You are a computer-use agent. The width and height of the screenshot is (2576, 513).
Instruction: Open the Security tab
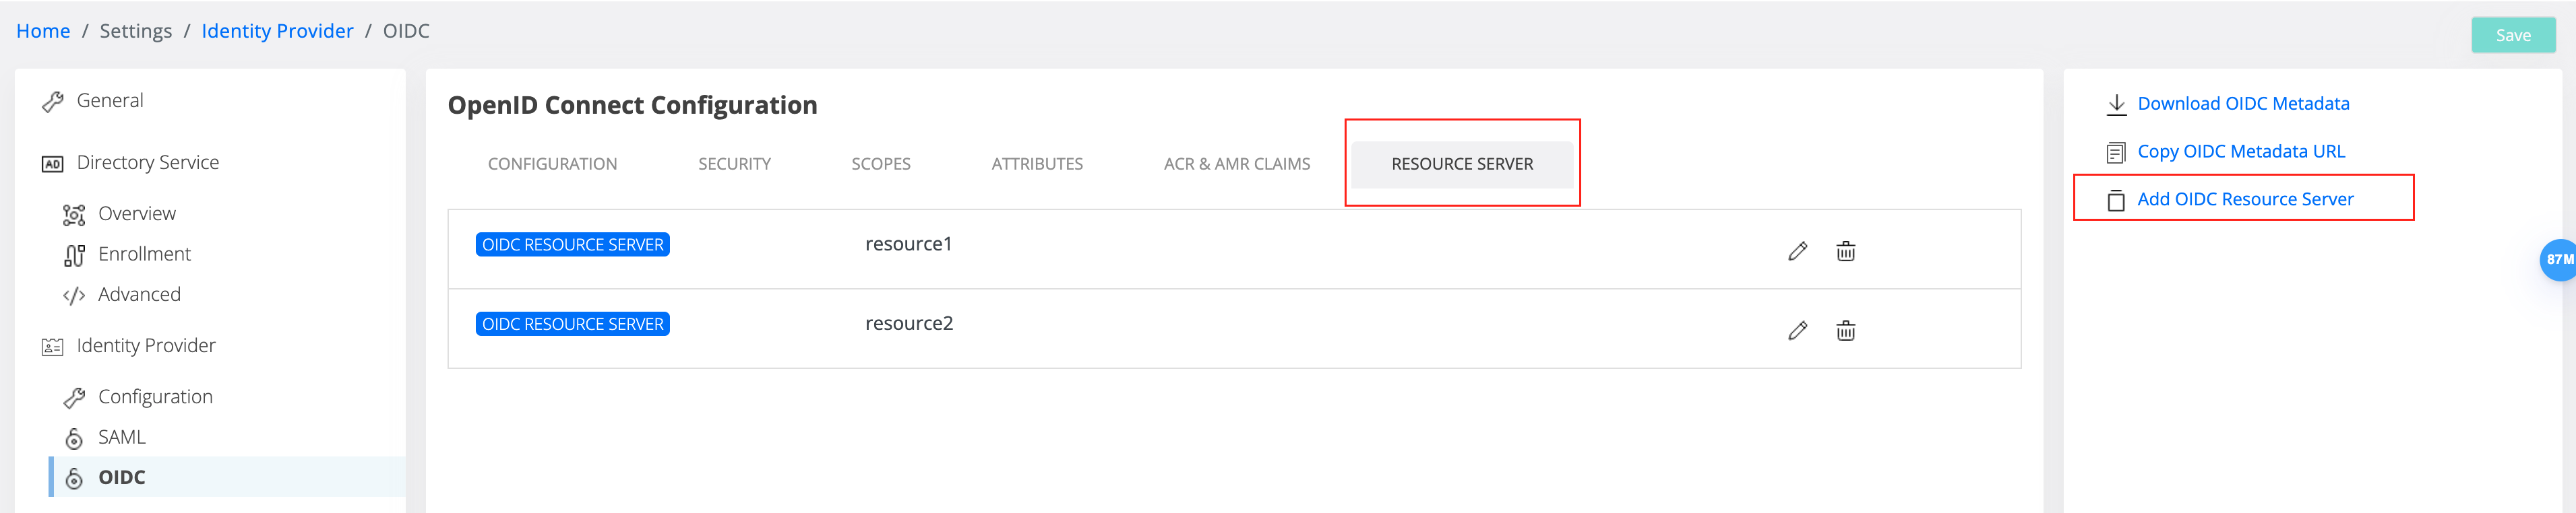pyautogui.click(x=734, y=165)
